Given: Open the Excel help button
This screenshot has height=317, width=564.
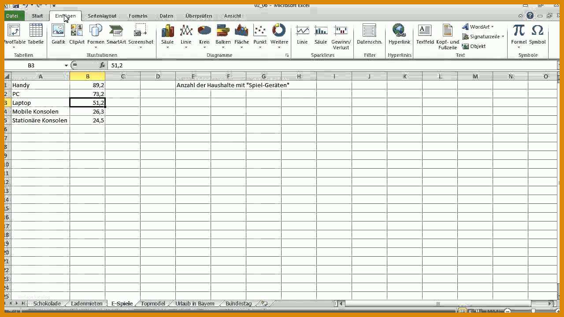Looking at the screenshot, I should coord(530,15).
